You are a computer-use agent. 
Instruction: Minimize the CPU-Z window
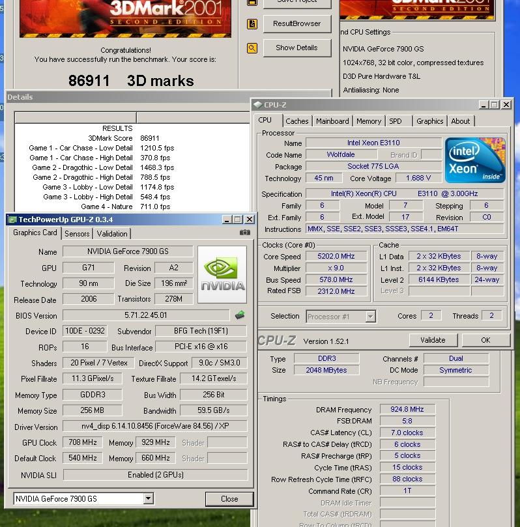coord(484,105)
